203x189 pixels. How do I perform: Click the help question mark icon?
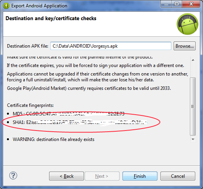13,176
